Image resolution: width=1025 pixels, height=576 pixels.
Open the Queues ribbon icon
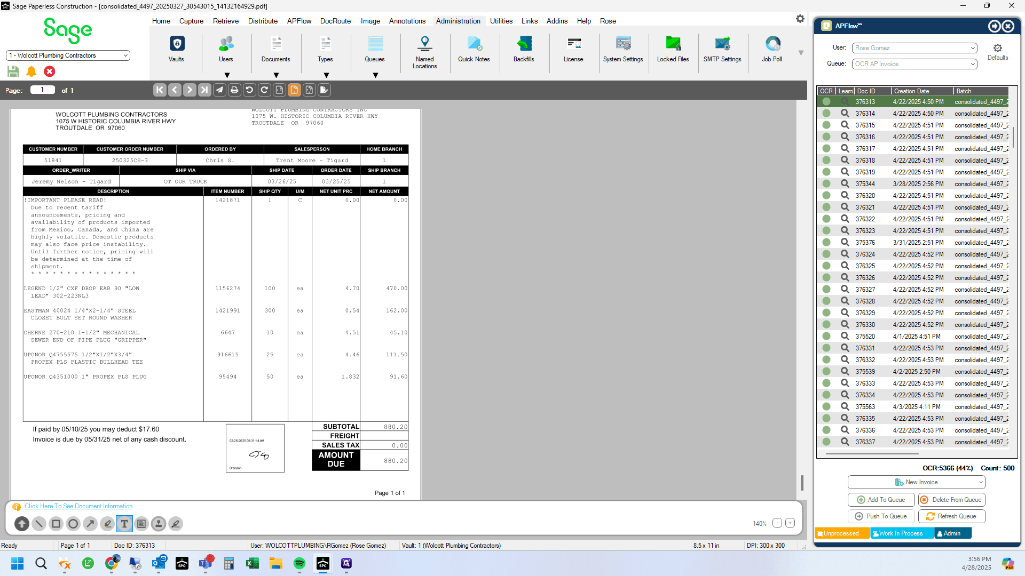tap(375, 49)
